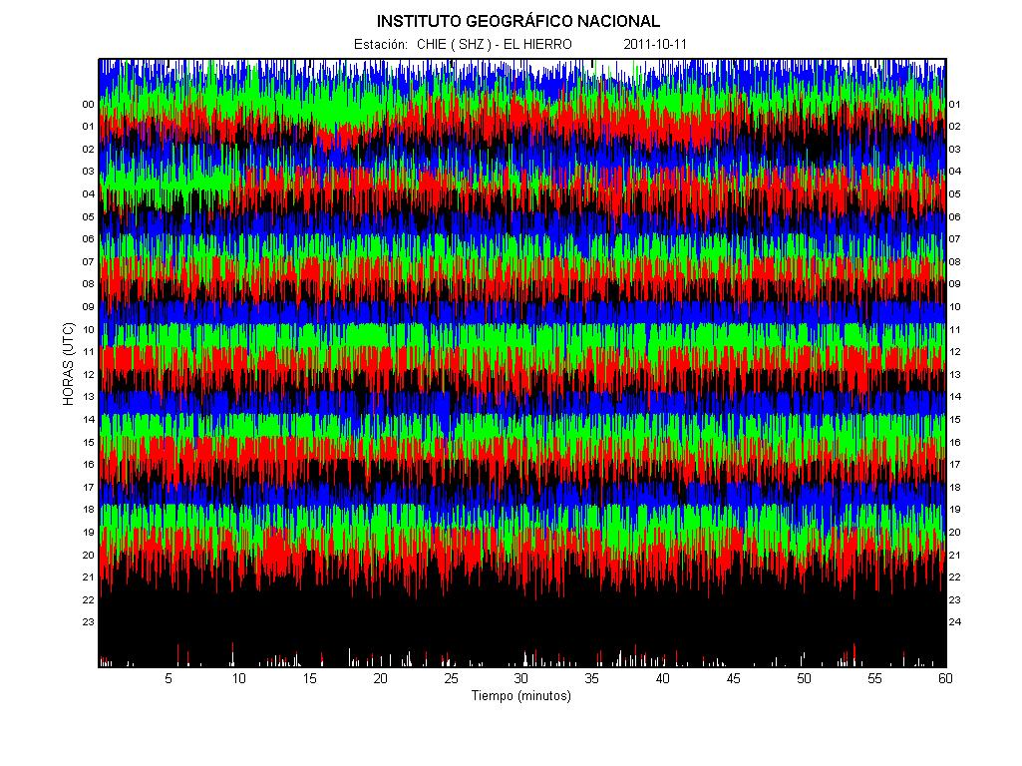Screen dimensions: 1022x766
Task: Select hour '12' beside the HORAS (UTC) label
Action: click(88, 375)
